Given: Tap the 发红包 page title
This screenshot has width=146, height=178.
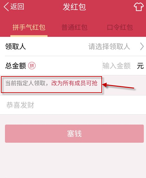Looking at the screenshot, I should tap(74, 7).
